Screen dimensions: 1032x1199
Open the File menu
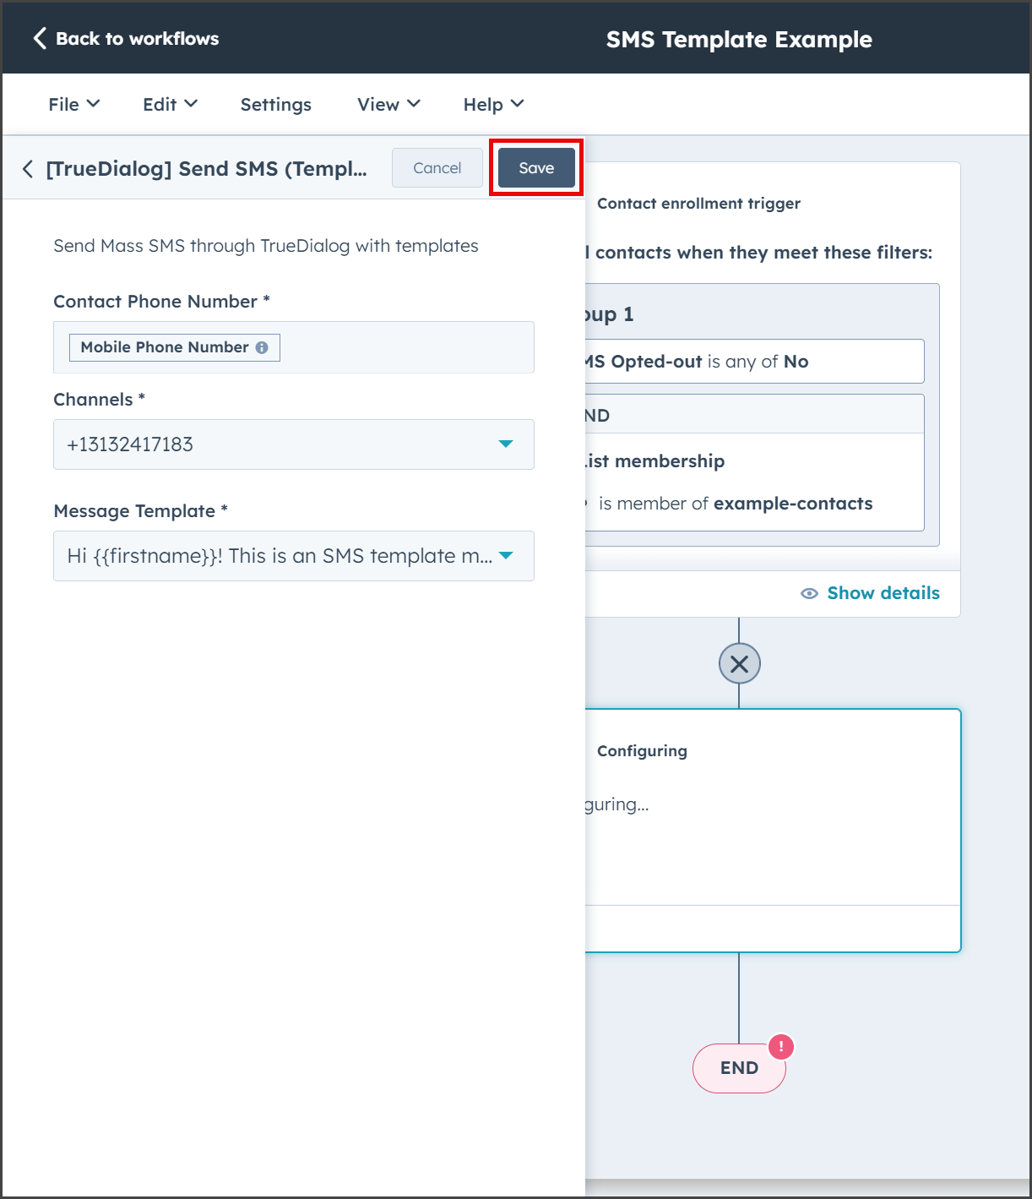[x=74, y=104]
